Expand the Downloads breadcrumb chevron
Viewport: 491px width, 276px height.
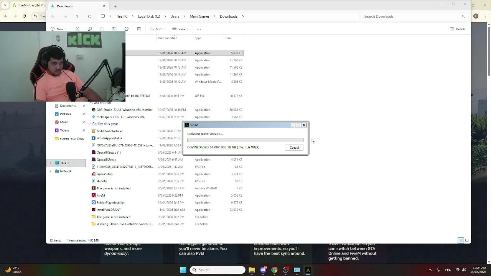click(x=243, y=16)
